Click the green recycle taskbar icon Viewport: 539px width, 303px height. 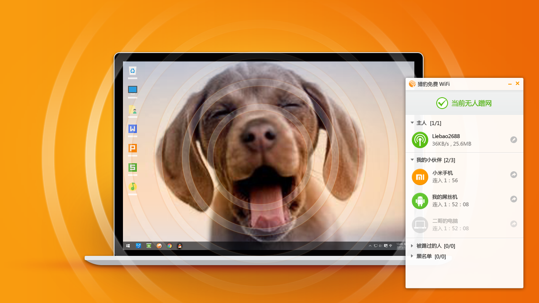[149, 246]
